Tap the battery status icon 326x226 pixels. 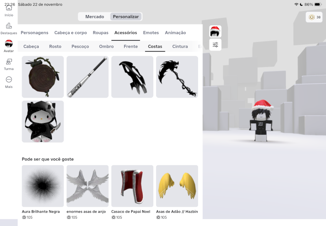coord(318,4)
